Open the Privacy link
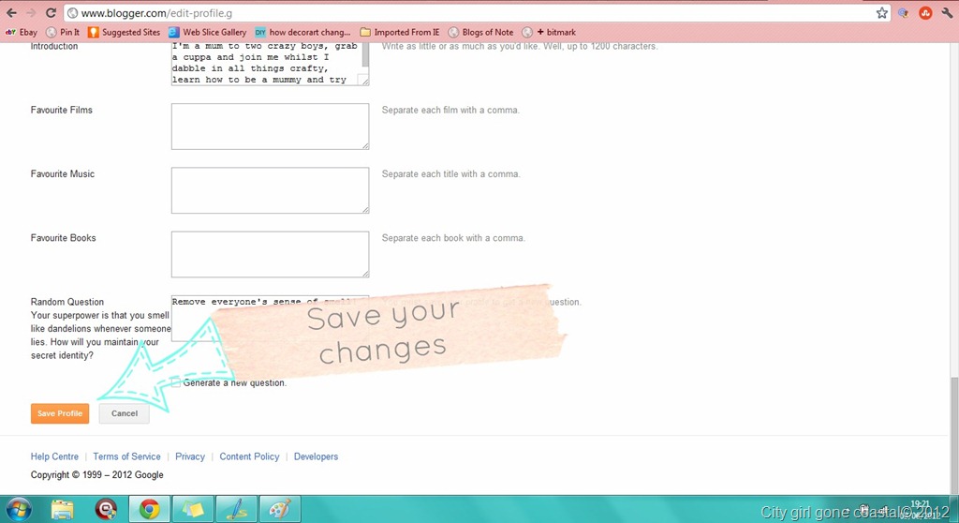 [x=189, y=456]
